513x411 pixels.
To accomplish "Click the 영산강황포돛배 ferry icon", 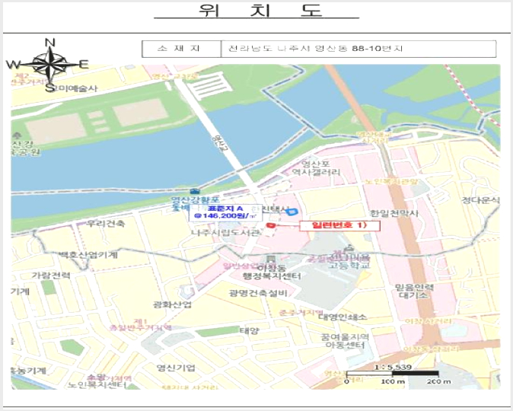I will coord(194,191).
